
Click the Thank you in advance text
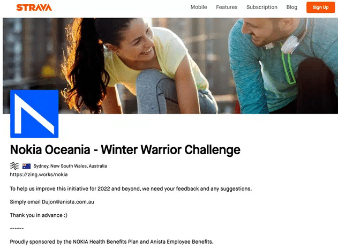point(39,215)
